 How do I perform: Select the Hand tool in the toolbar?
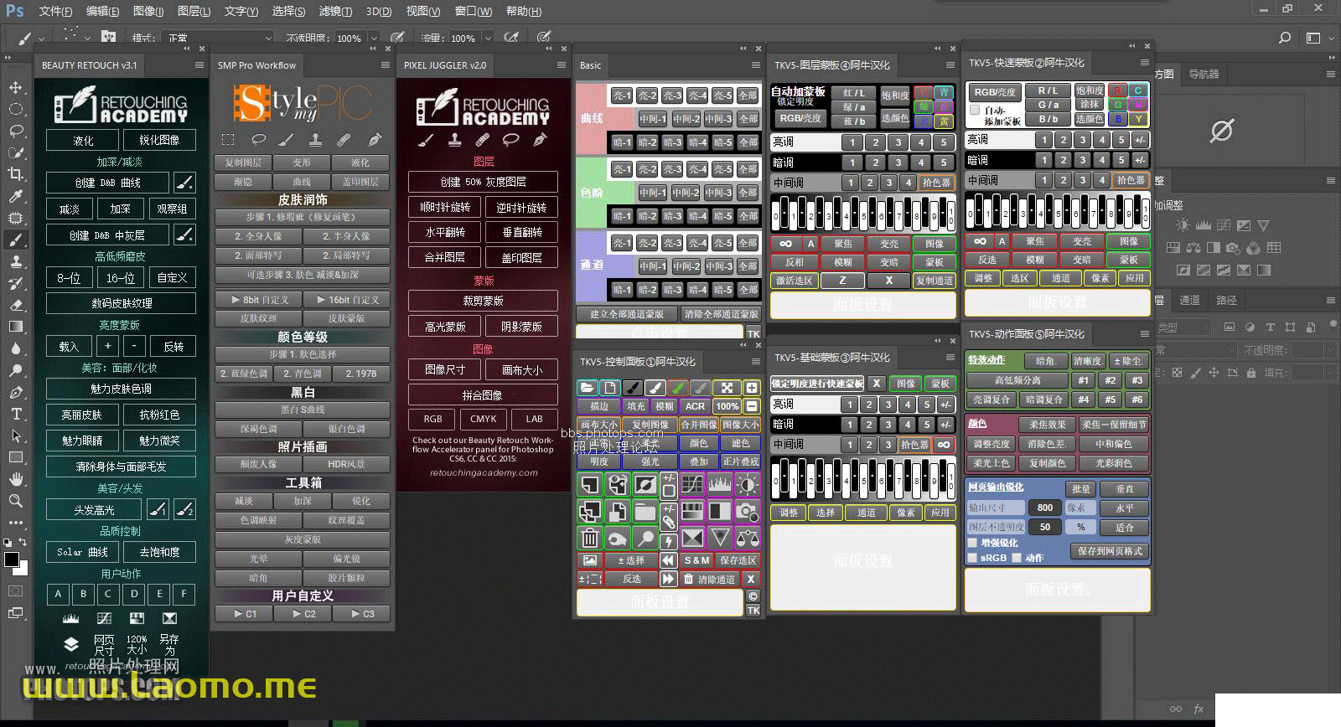point(16,479)
